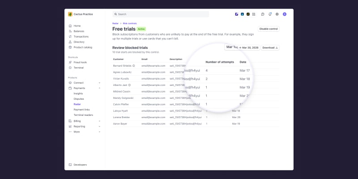
Task: Click the Developers icon at sidebar bottom
Action: pos(70,165)
